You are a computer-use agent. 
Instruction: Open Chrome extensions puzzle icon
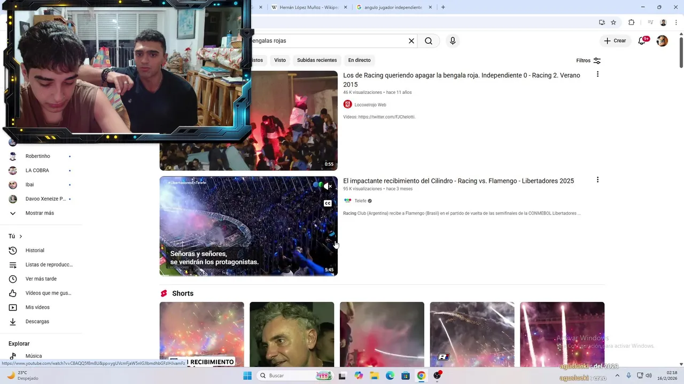[631, 22]
